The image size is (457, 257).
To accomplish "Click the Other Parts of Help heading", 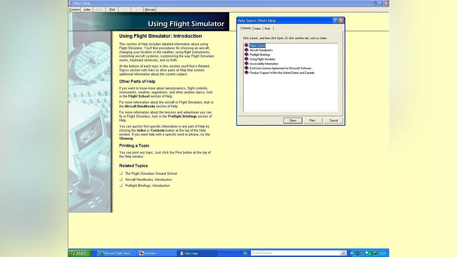I will (x=137, y=81).
